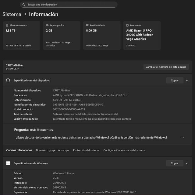Click the processor value with (3.70 GHz)

coord(90,95)
